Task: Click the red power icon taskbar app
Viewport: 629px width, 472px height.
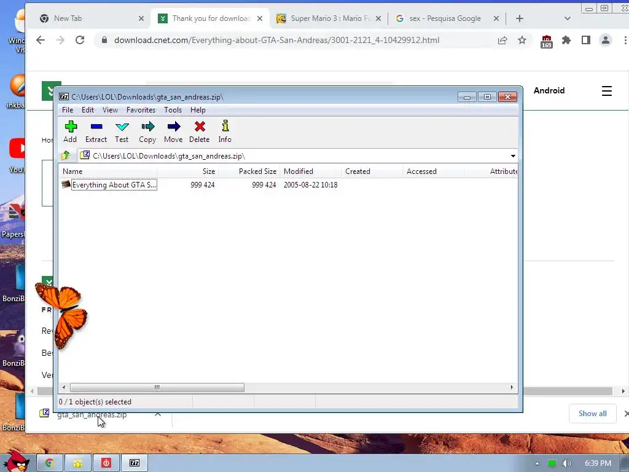Action: 106,463
